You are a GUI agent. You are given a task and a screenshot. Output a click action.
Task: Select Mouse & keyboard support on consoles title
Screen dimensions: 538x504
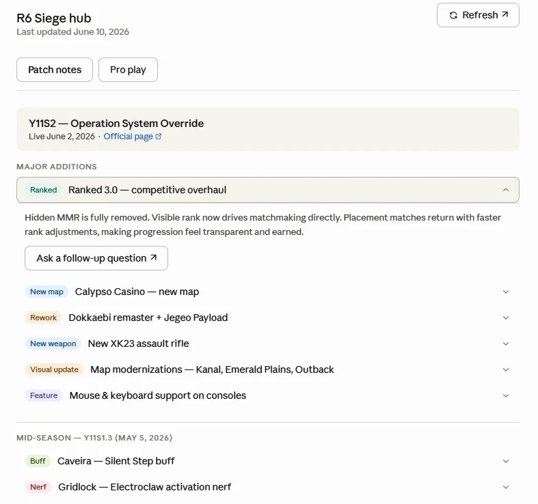coord(158,395)
